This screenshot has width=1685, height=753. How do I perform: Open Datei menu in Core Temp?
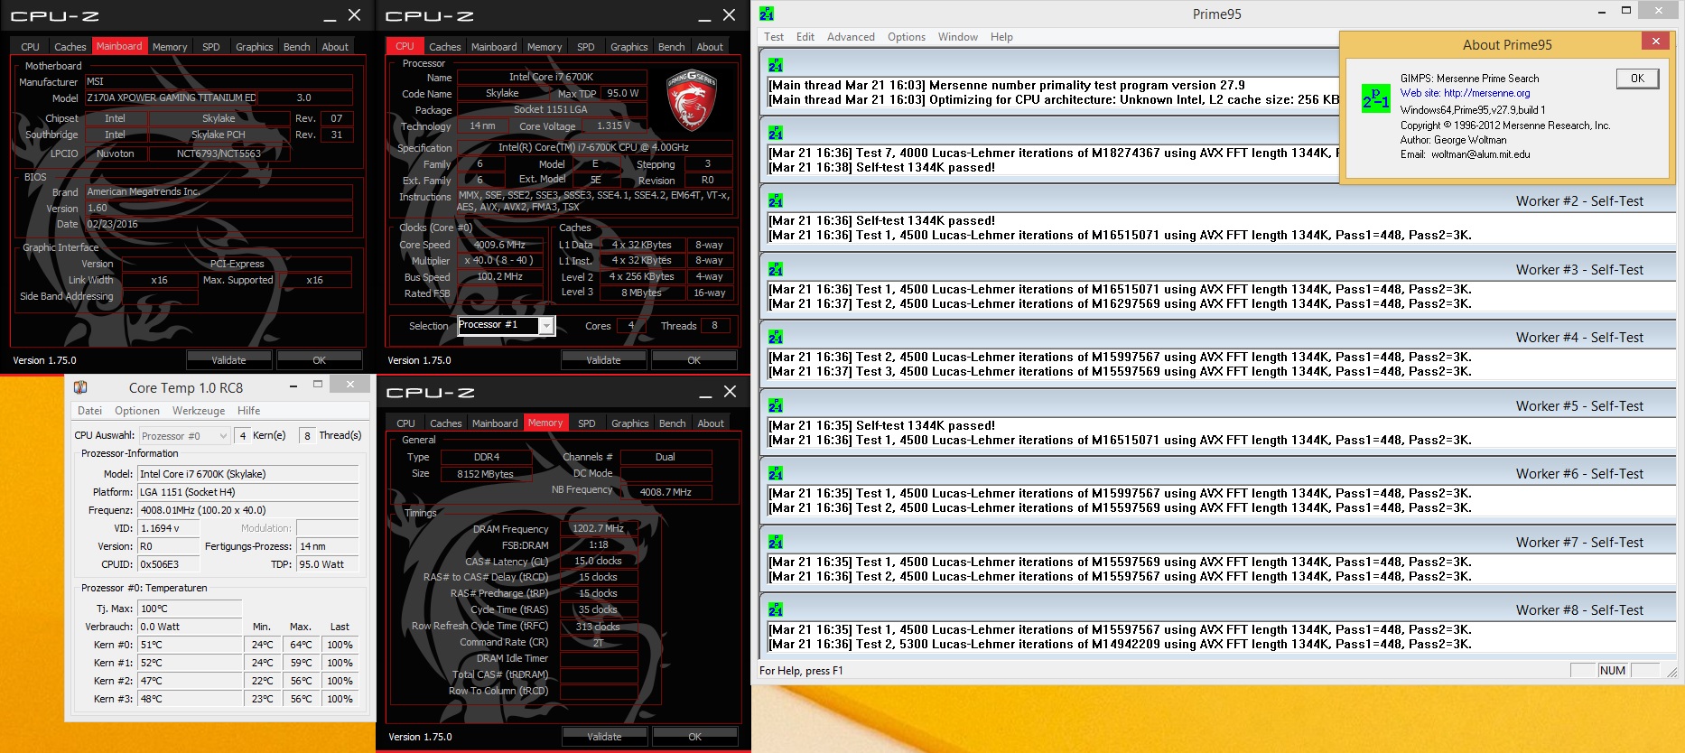(x=90, y=411)
